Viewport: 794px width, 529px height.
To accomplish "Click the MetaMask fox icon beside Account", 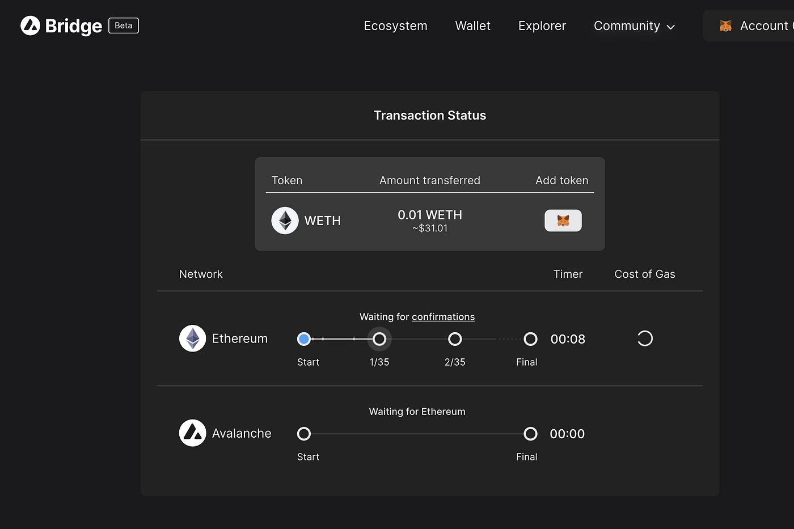I will point(725,26).
